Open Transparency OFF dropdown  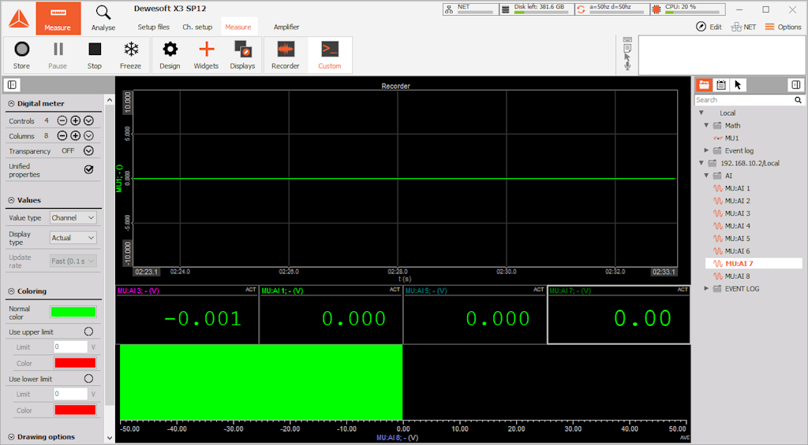pyautogui.click(x=88, y=150)
